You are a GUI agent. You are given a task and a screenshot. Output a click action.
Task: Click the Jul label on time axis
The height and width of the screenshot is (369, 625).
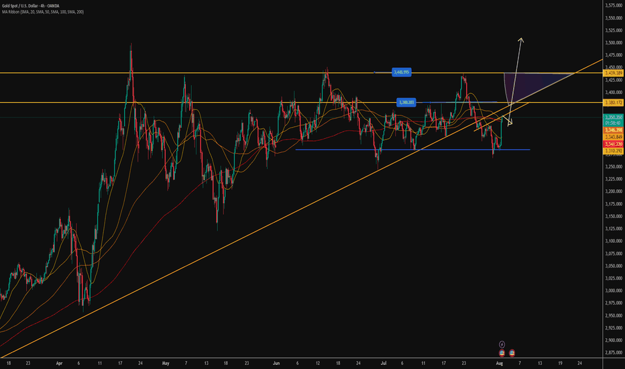pos(384,364)
